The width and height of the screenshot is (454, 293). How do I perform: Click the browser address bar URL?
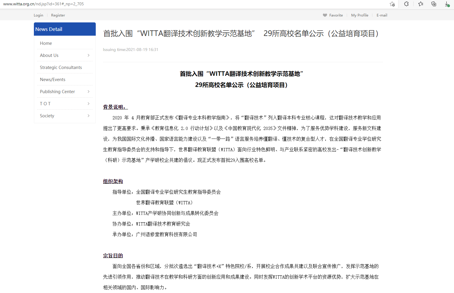(x=44, y=4)
